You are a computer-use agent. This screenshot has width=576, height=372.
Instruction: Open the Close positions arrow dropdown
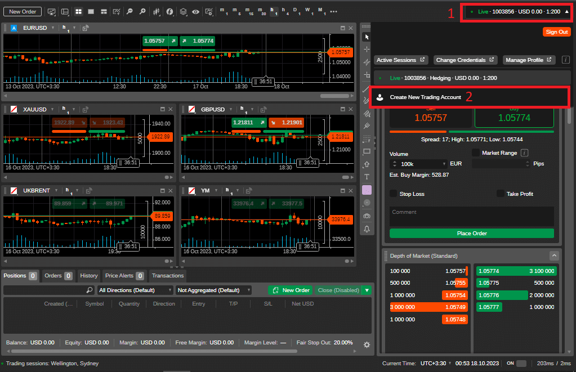click(367, 290)
